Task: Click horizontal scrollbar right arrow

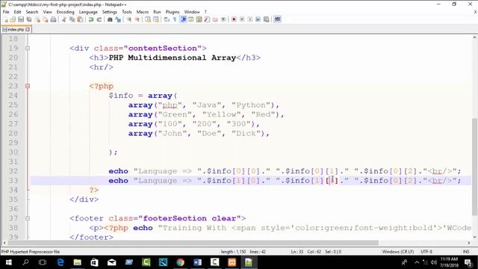Action: point(469,243)
